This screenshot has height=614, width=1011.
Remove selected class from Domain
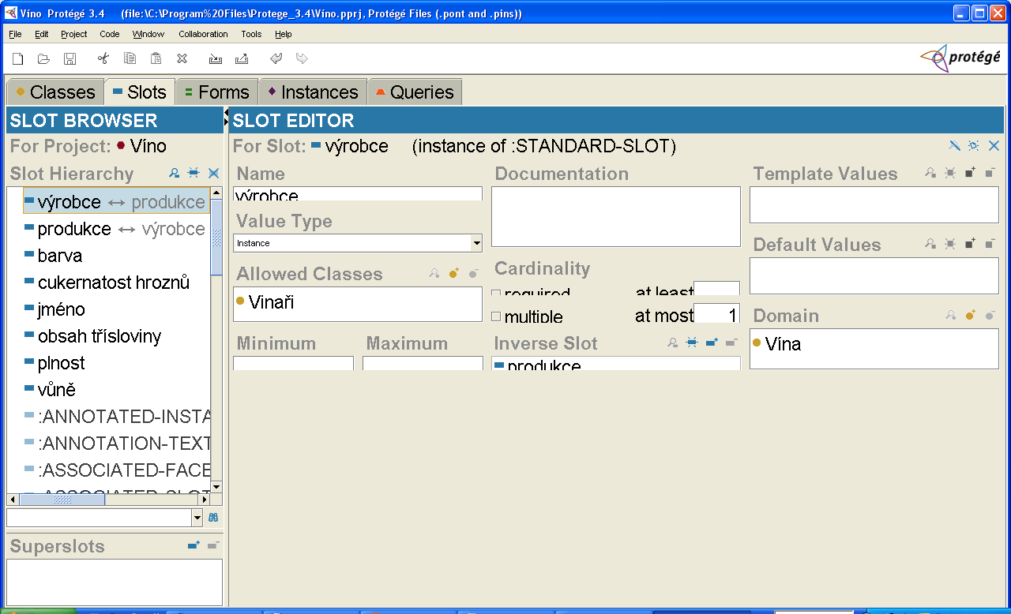click(x=990, y=315)
